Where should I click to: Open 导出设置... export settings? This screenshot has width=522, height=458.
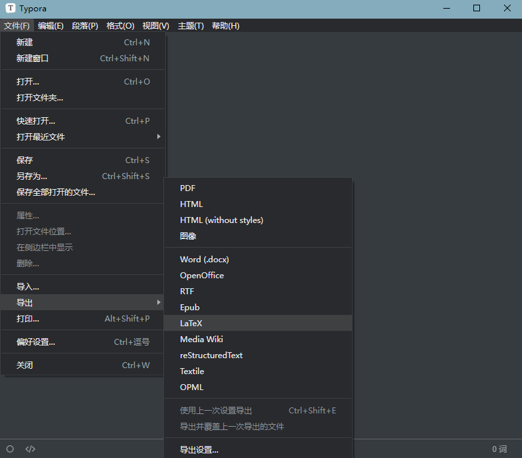(258, 450)
